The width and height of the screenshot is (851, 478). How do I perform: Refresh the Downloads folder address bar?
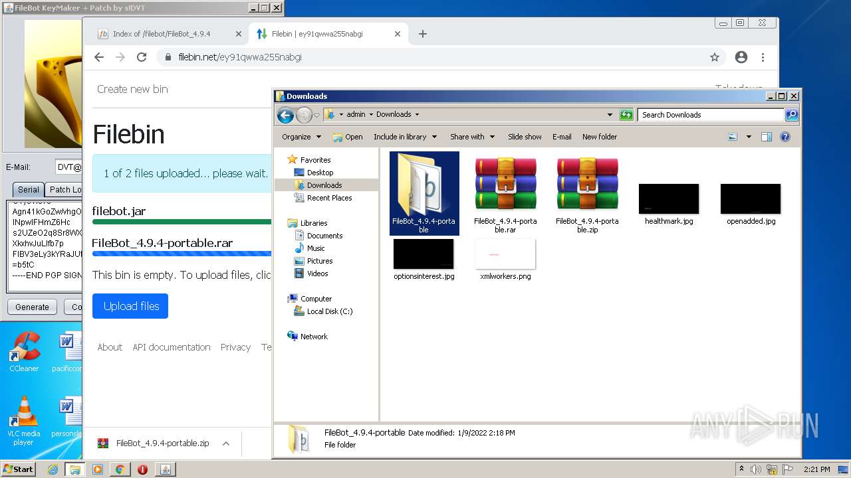coord(626,115)
